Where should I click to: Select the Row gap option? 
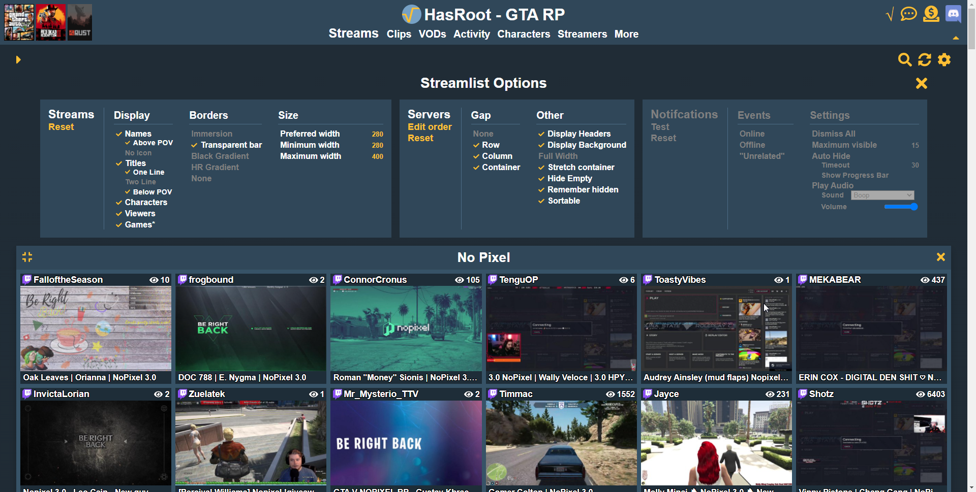(486, 145)
